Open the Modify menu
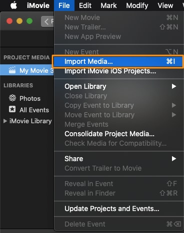 [137, 5]
